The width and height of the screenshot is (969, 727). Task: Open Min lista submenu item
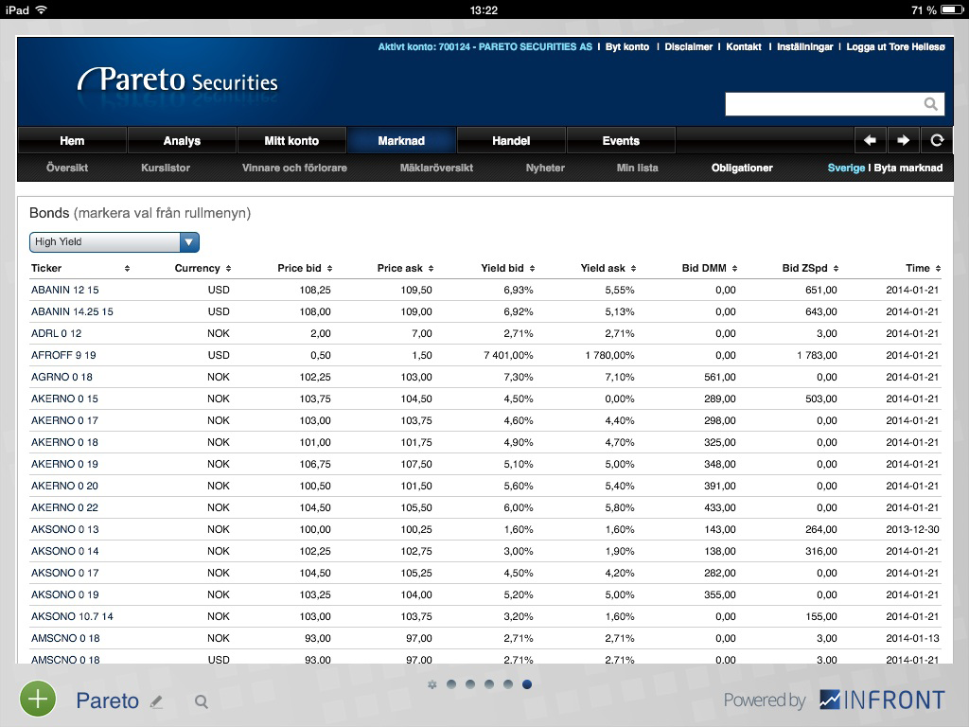637,168
